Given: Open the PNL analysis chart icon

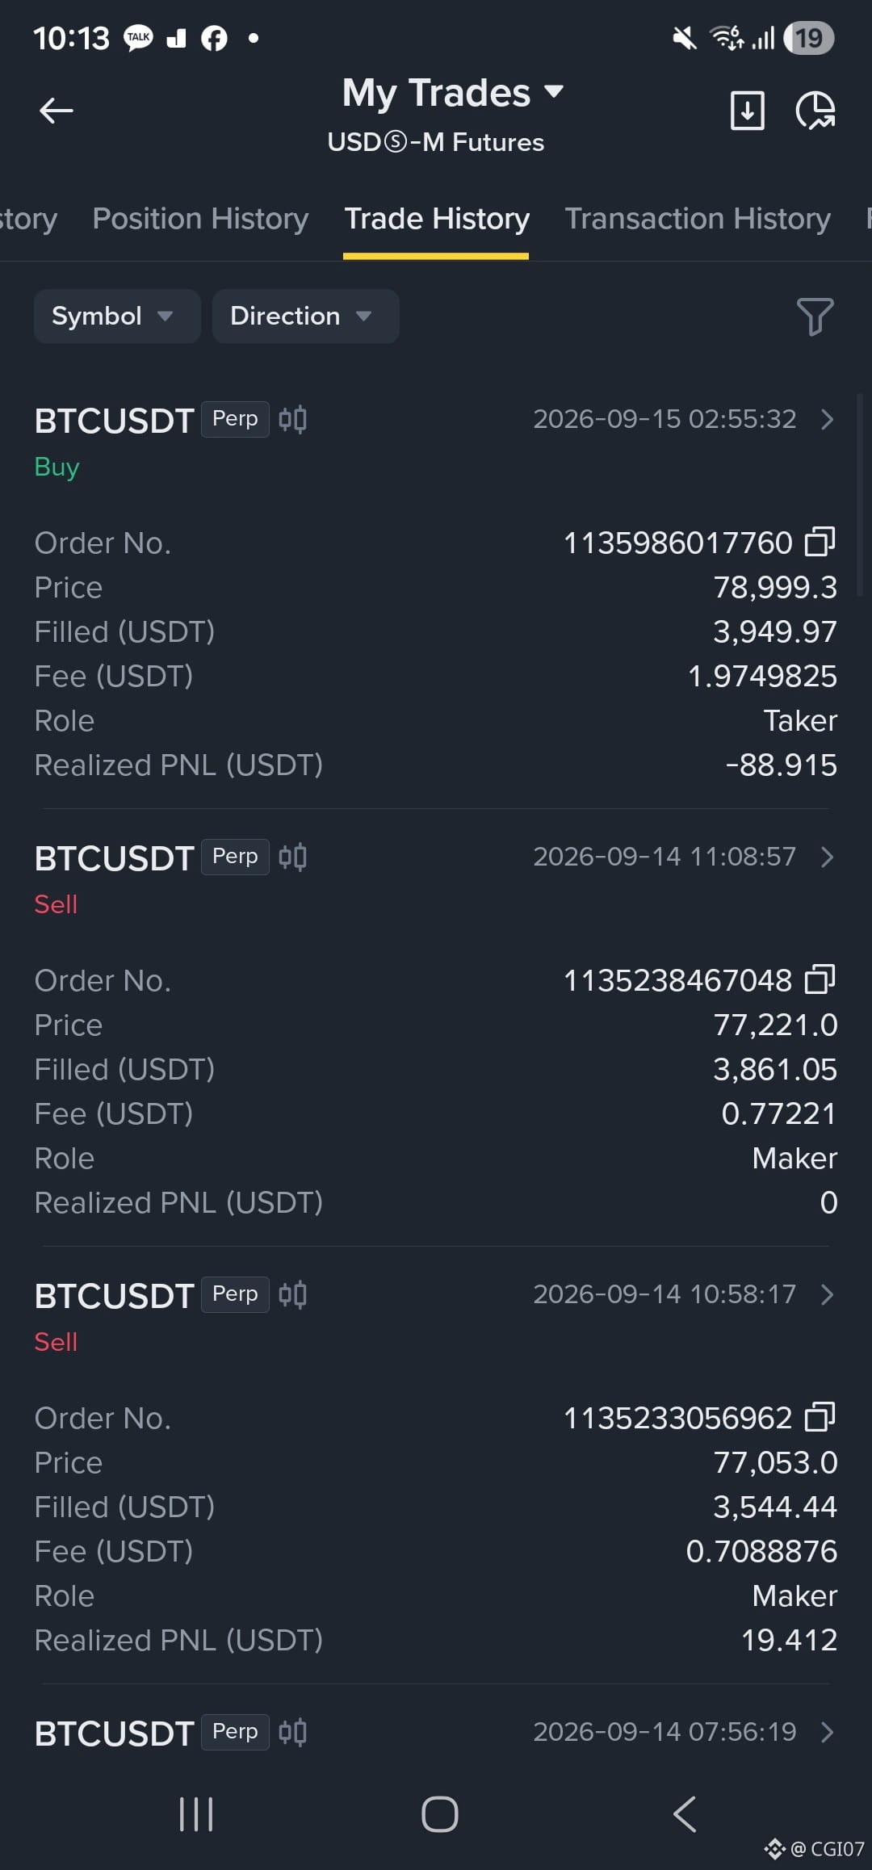Looking at the screenshot, I should tap(815, 111).
